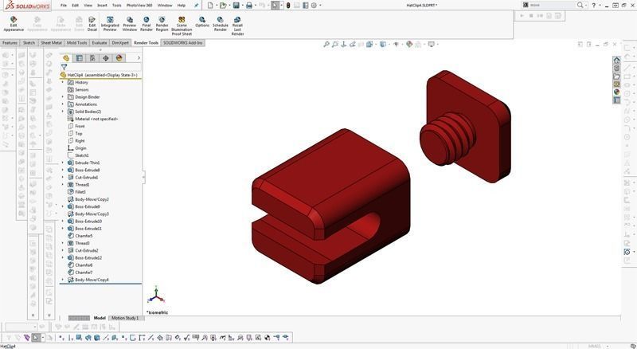Open the File menu
Image resolution: width=637 pixels, height=349 pixels.
point(64,6)
